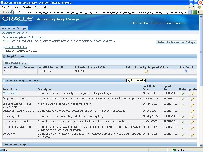
Task: Collapse the Legal Entities section
Action: click(x=4, y=57)
